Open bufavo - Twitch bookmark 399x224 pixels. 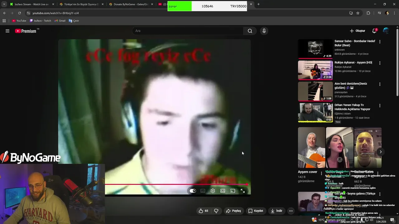pos(41,21)
